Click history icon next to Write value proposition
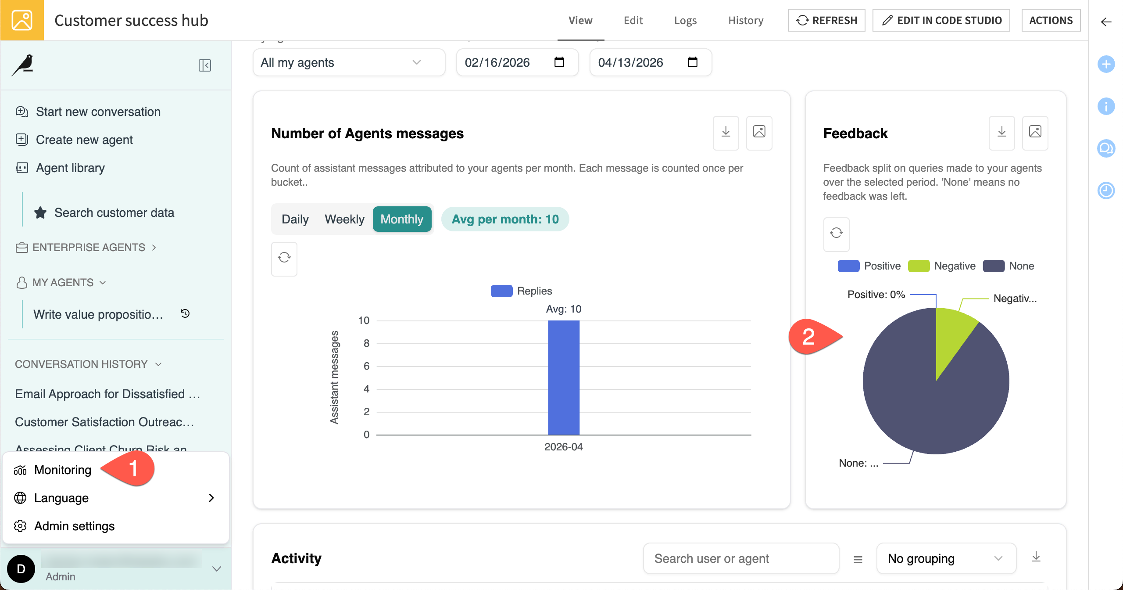 [x=185, y=313]
